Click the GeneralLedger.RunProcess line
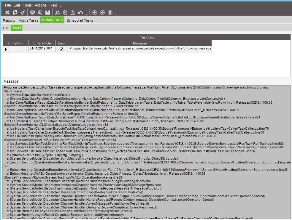Screen dimensions: 292x220 105,121
